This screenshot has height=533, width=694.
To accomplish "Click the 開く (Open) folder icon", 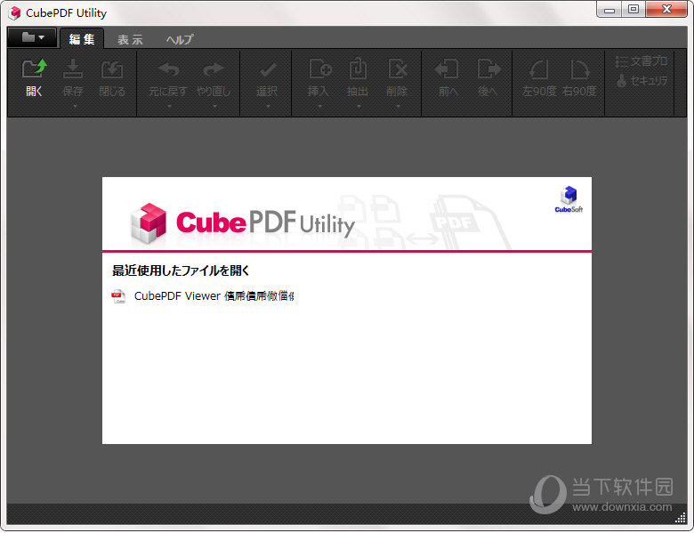I will click(x=34, y=69).
